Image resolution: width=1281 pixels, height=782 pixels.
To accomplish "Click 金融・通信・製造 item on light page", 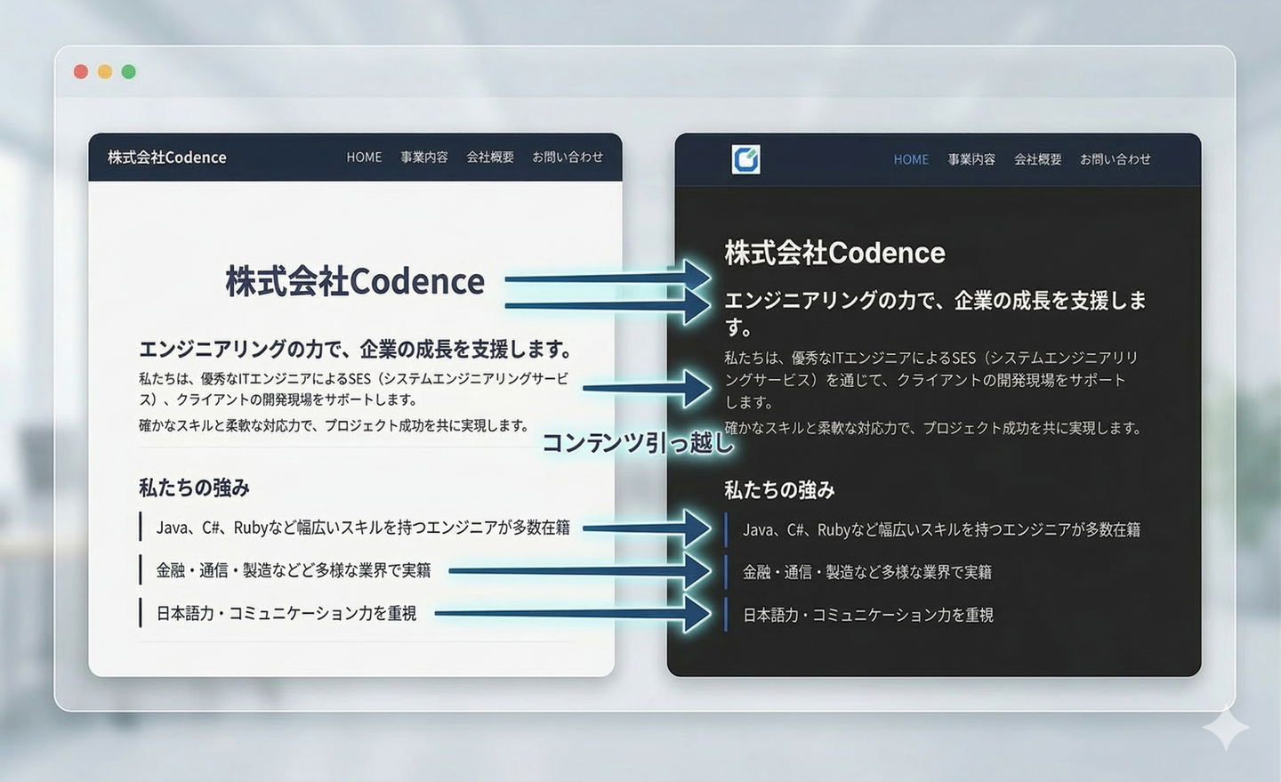I will coord(294,570).
